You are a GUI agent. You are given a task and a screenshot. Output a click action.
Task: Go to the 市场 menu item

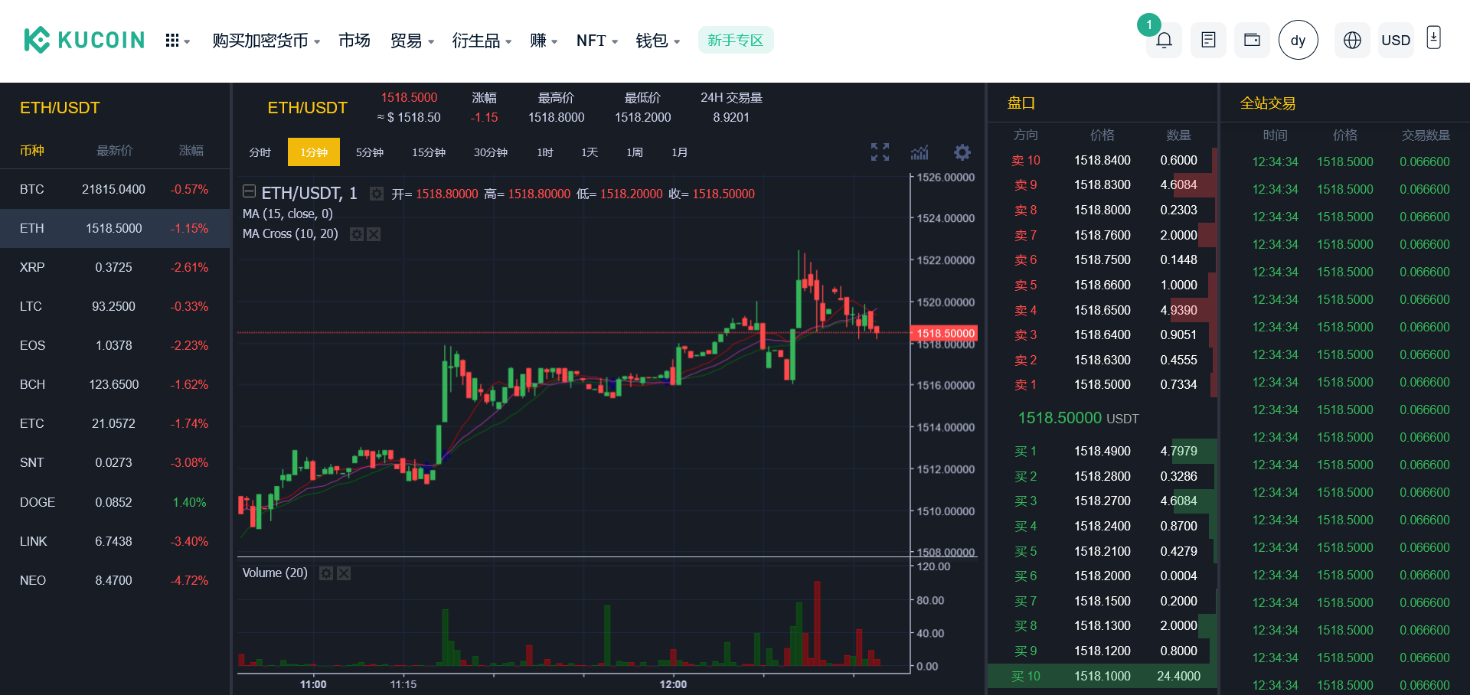[x=354, y=41]
